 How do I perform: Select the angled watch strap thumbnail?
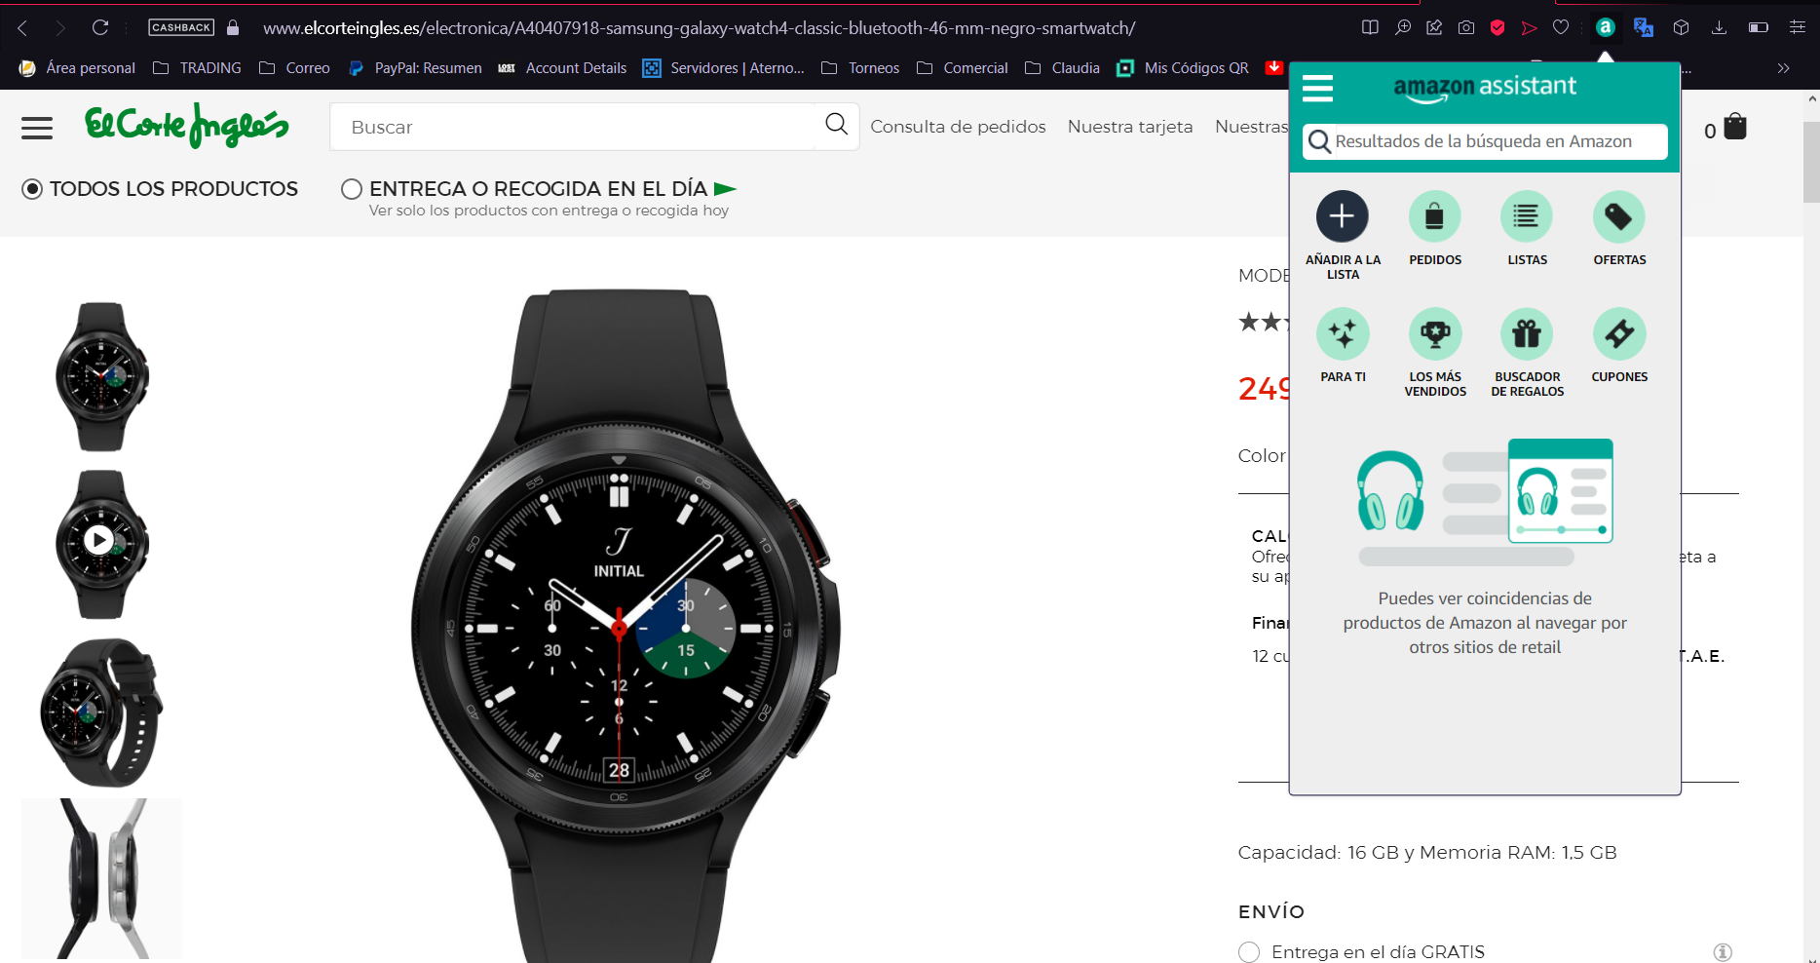(x=101, y=712)
